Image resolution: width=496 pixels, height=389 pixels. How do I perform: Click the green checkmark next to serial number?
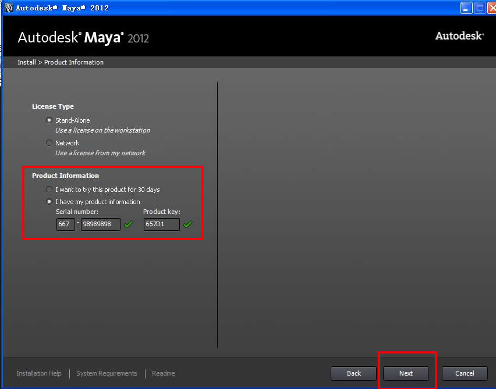(x=129, y=224)
